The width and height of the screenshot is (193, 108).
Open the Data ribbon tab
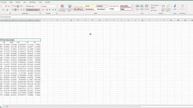(x=11, y=2)
